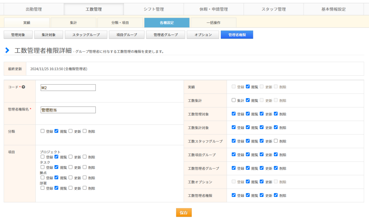Select the 集計 sub-tab
This screenshot has height=220, width=369.
tap(73, 23)
